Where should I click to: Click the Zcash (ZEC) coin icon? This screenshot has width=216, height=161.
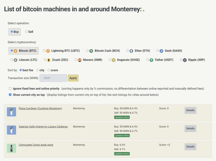pyautogui.click(x=49, y=60)
